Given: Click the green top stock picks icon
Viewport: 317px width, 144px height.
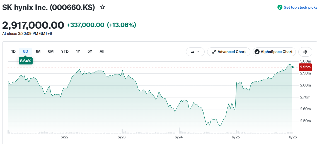Looking at the screenshot, I should [x=280, y=8].
